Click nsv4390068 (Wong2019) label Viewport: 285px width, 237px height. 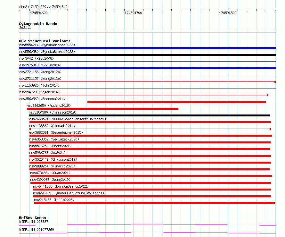50,180
